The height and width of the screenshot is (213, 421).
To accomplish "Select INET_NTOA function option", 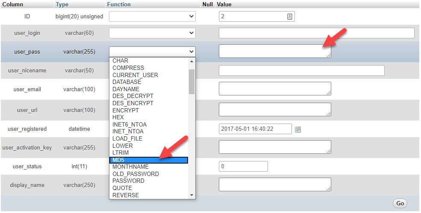I will coord(128,131).
